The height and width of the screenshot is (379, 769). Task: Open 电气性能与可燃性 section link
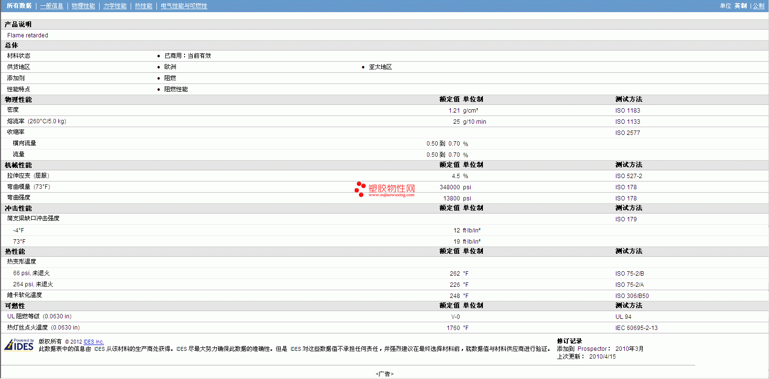point(184,6)
